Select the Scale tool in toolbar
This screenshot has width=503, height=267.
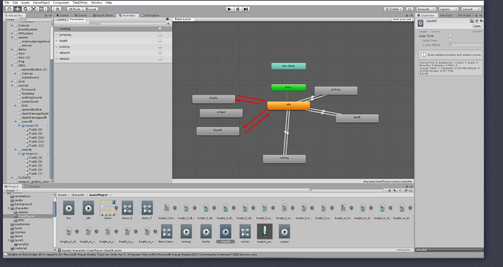pos(34,9)
